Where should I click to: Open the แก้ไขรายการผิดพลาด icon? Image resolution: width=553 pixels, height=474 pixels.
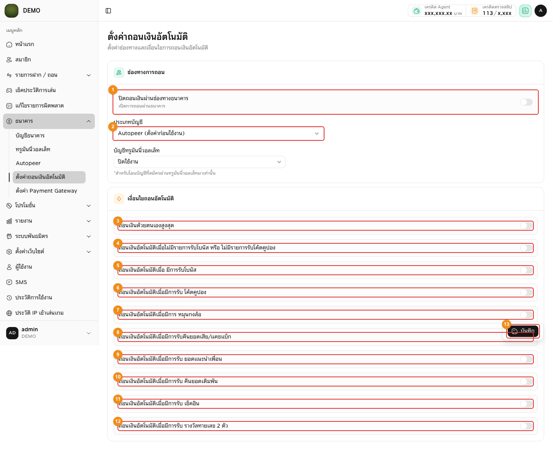click(9, 106)
